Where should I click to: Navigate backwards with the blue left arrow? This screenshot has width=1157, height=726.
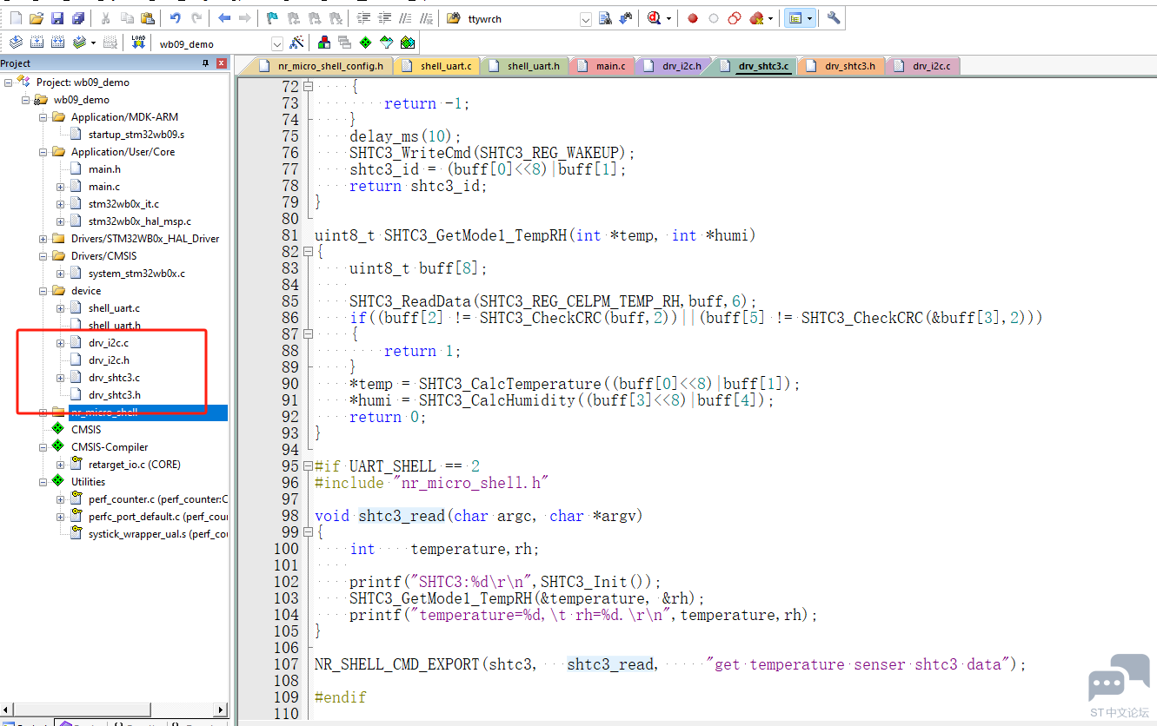click(224, 18)
